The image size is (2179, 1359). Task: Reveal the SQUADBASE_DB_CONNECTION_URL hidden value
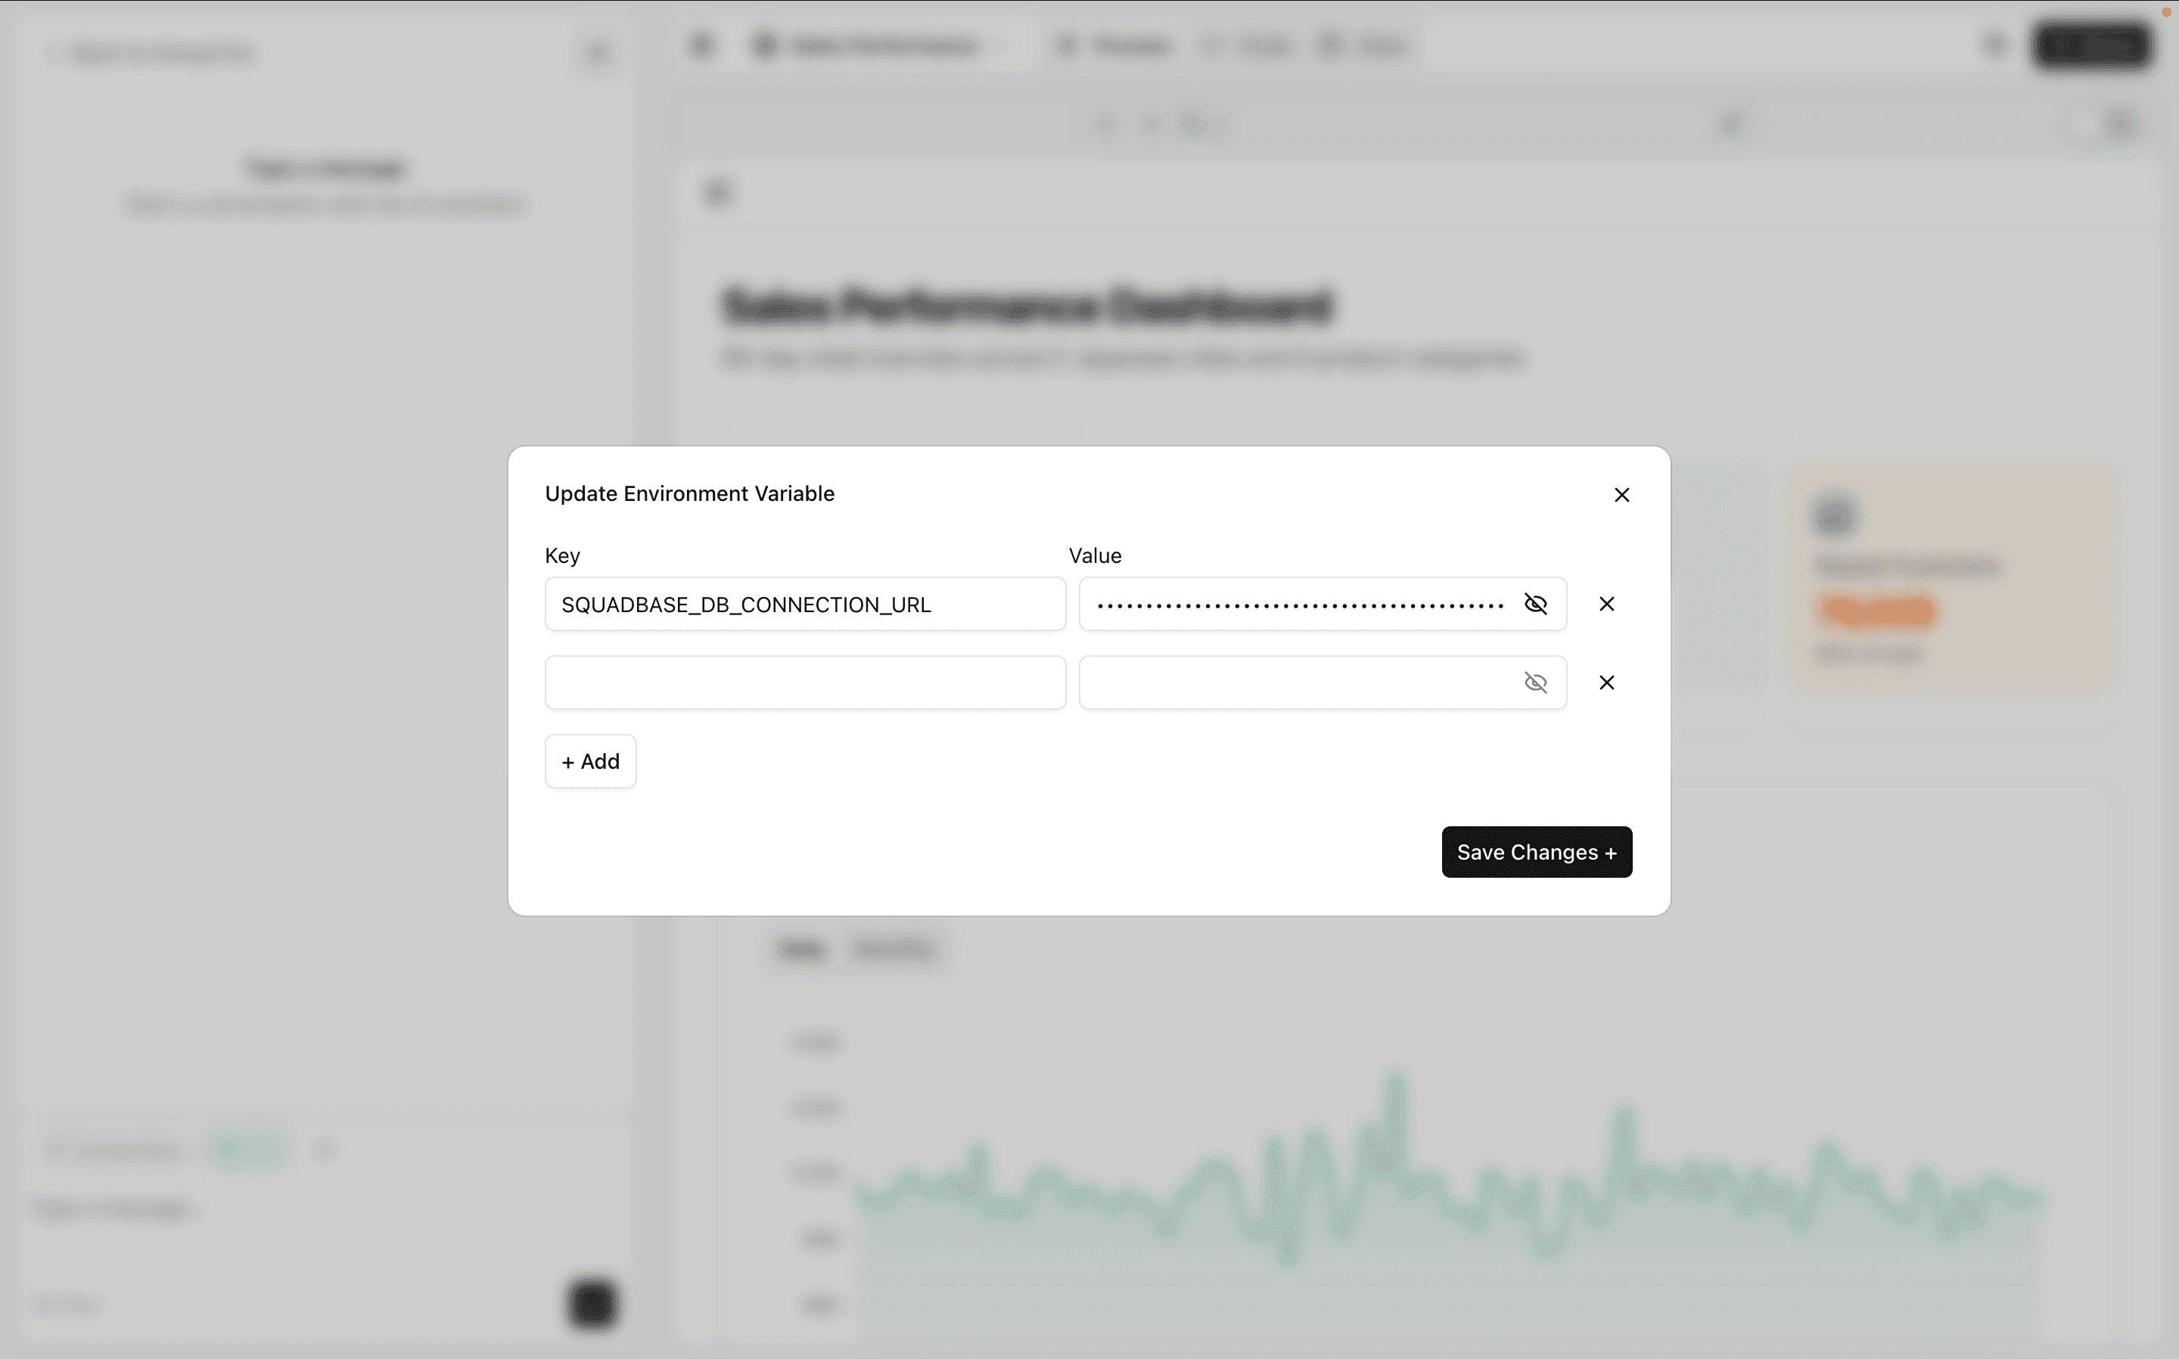(x=1534, y=604)
